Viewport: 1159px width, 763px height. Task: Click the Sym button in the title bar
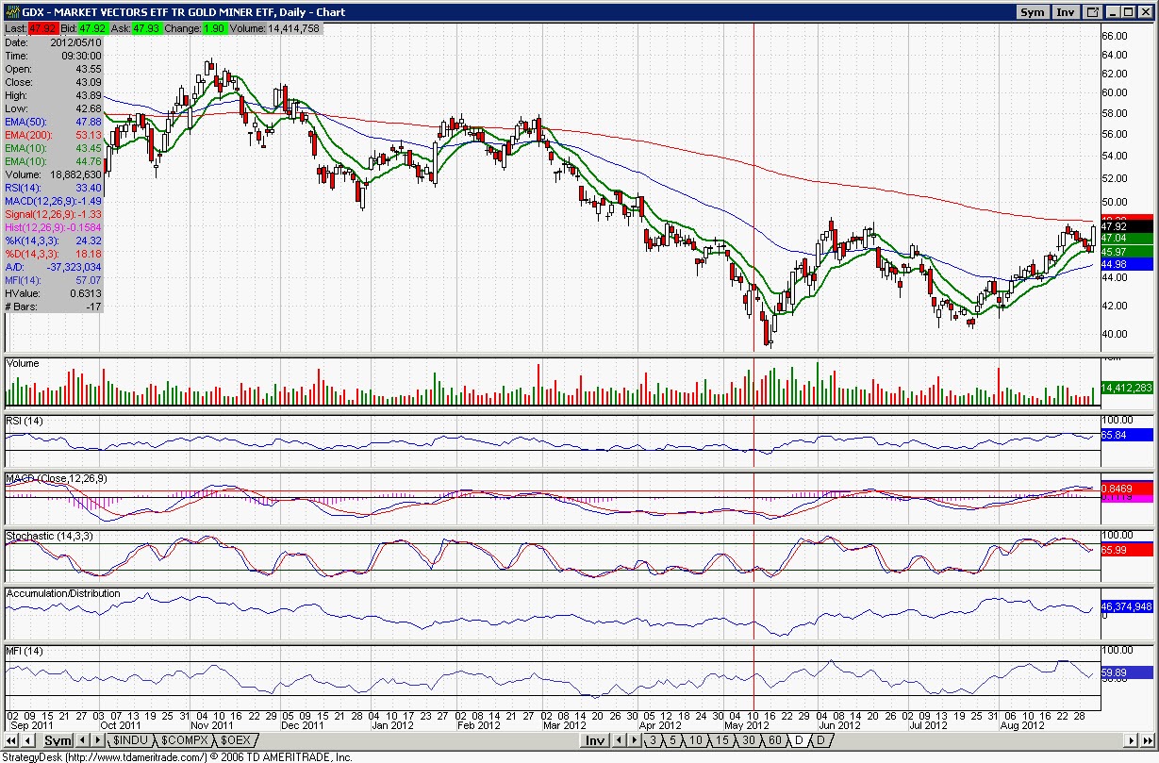tap(1032, 12)
